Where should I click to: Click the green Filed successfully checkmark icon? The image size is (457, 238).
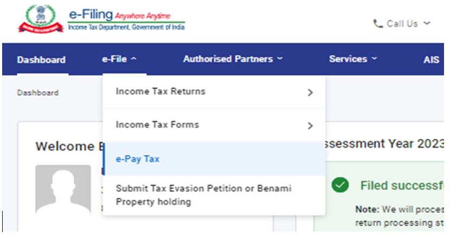[340, 185]
